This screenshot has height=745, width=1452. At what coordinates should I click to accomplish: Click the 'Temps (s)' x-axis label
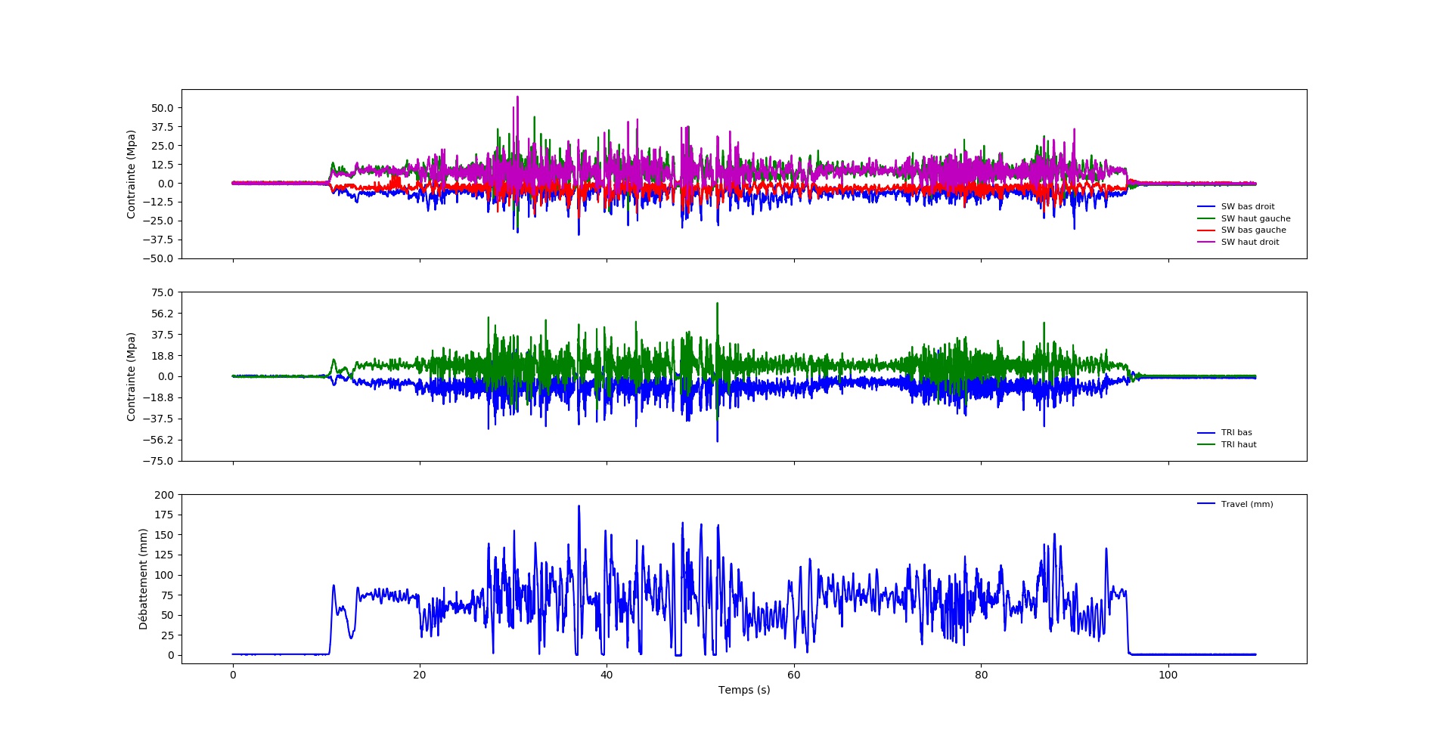coord(744,690)
